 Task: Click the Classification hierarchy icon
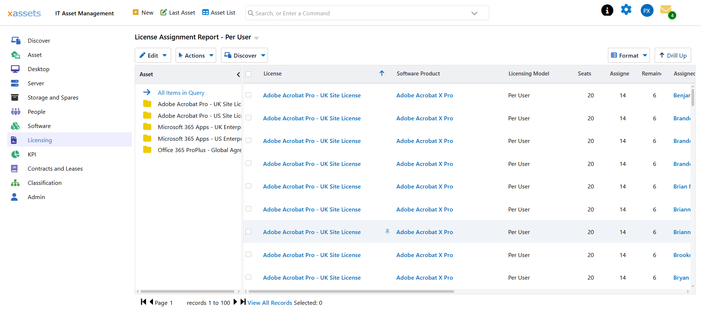coord(15,183)
